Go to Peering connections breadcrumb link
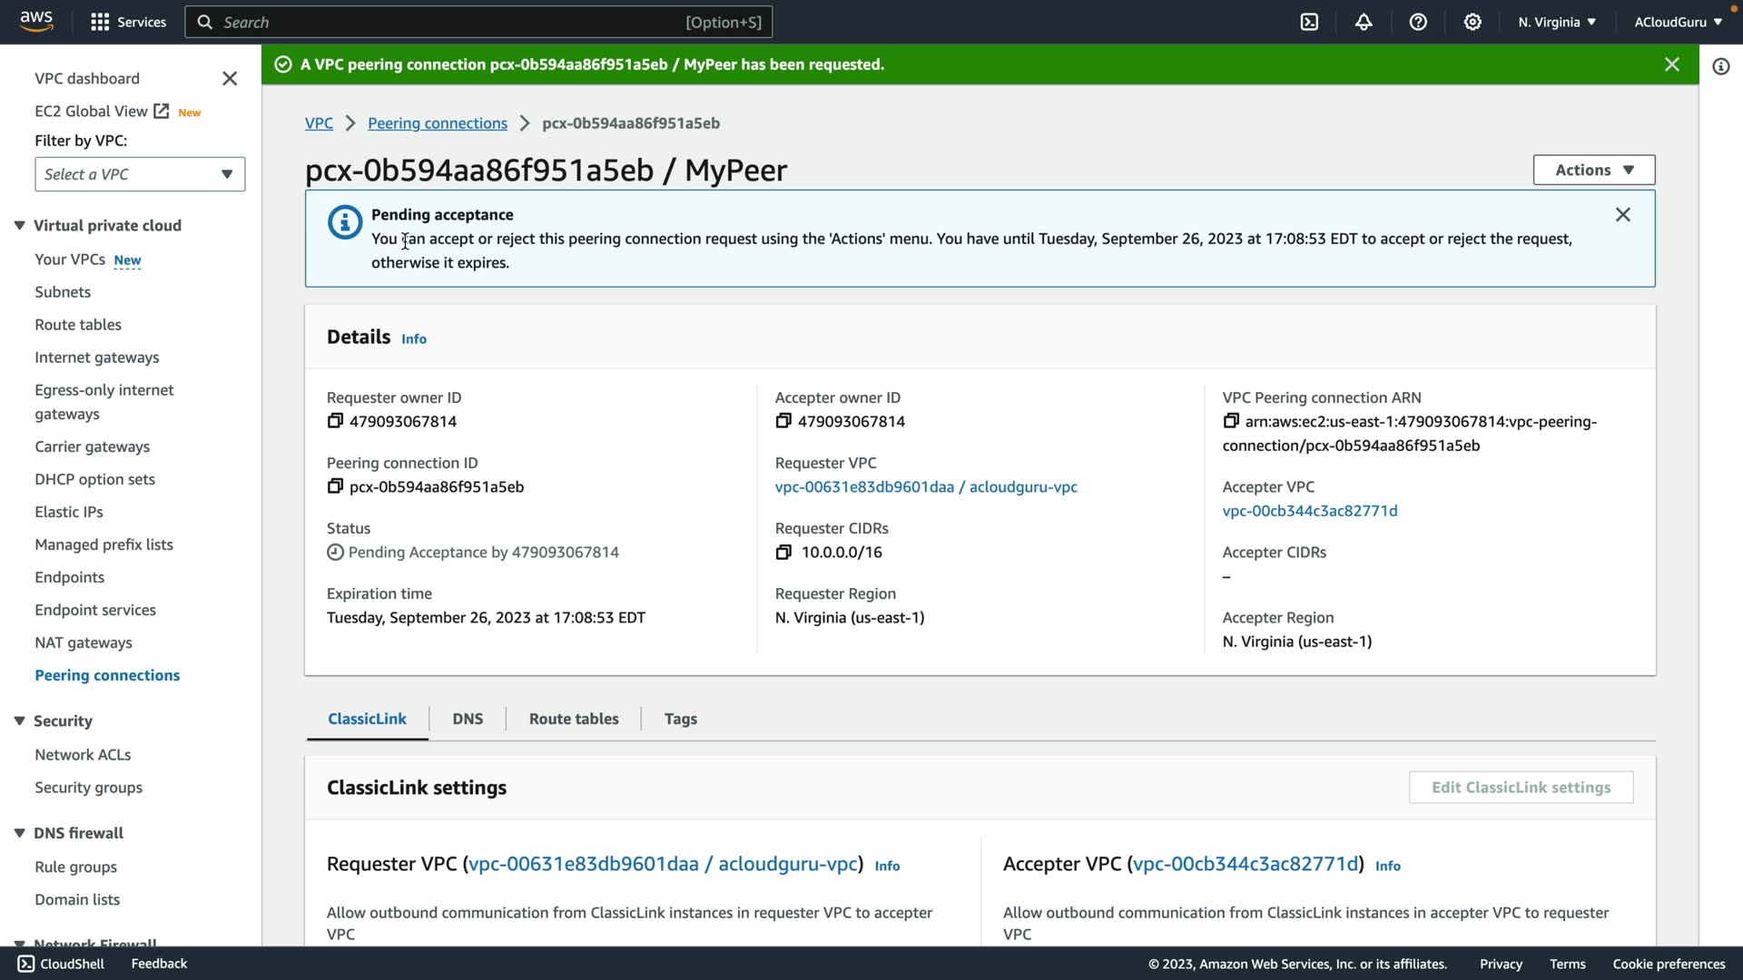Viewport: 1743px width, 980px height. pyautogui.click(x=437, y=123)
